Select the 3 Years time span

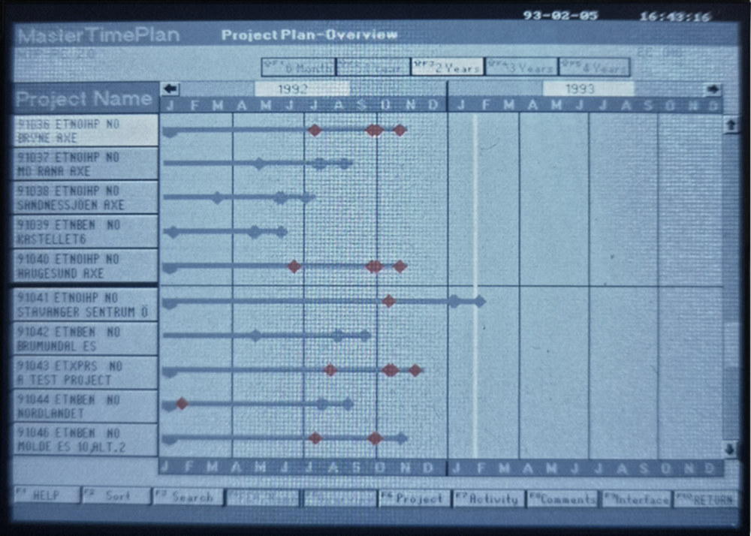(521, 67)
